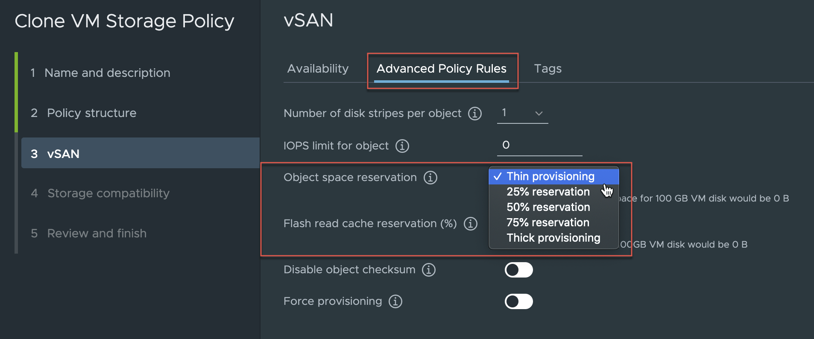Click info icon next to IOPS limit
Screen dimensions: 814x339
(402, 146)
